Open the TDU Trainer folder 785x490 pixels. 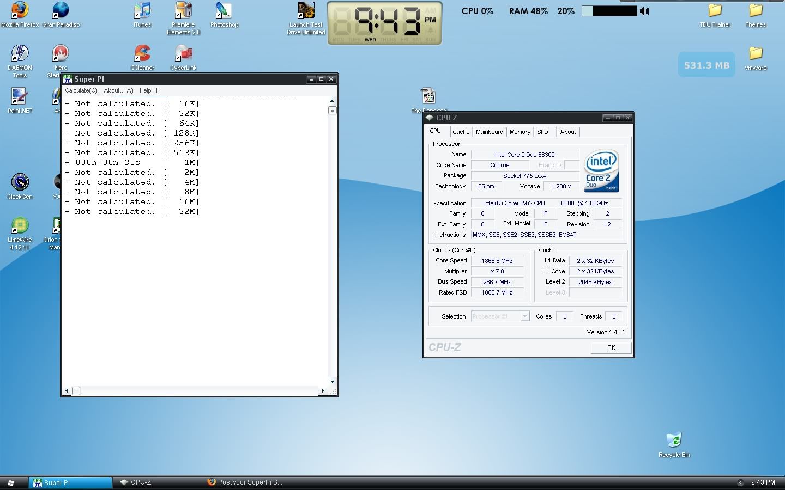(x=715, y=15)
